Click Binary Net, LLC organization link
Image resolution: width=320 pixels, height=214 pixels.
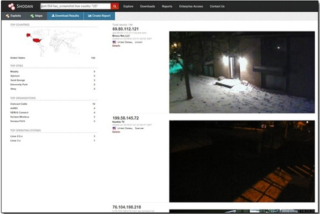pyautogui.click(x=121, y=36)
